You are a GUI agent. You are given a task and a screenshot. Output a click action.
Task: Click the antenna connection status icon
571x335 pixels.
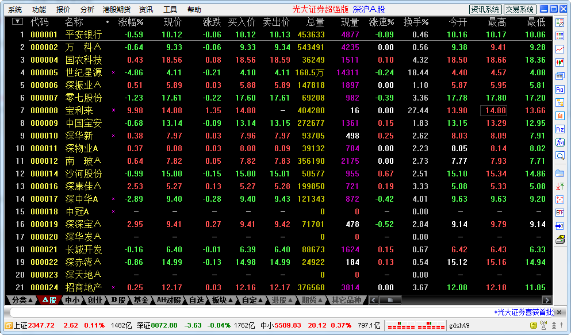tap(543, 325)
